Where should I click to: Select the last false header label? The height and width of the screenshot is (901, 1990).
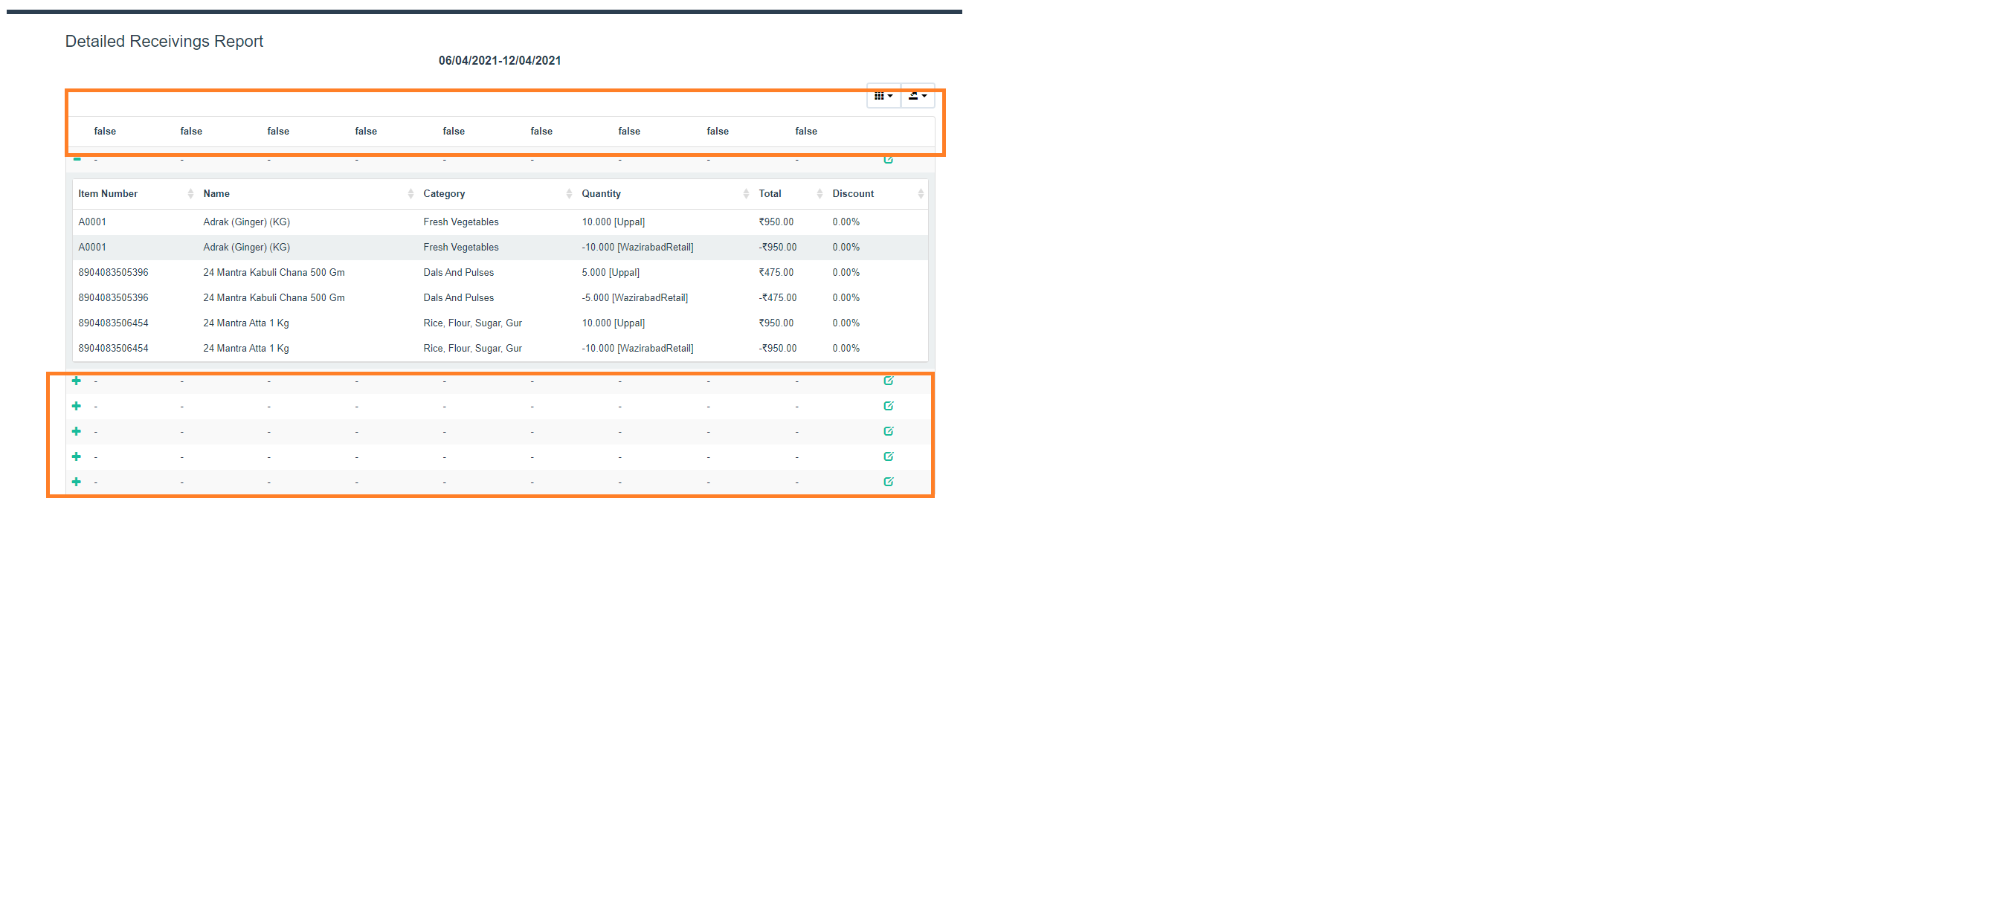tap(805, 132)
